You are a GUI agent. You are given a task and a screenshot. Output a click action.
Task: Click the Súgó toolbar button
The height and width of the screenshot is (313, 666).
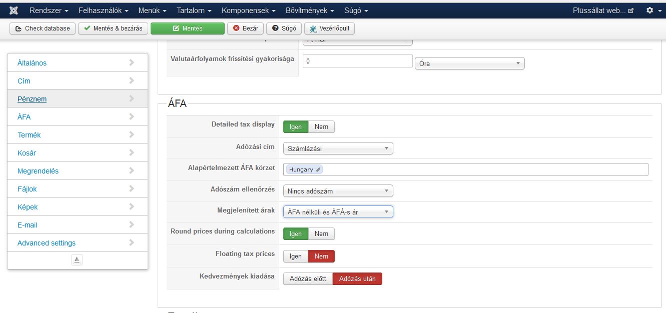[x=284, y=28]
